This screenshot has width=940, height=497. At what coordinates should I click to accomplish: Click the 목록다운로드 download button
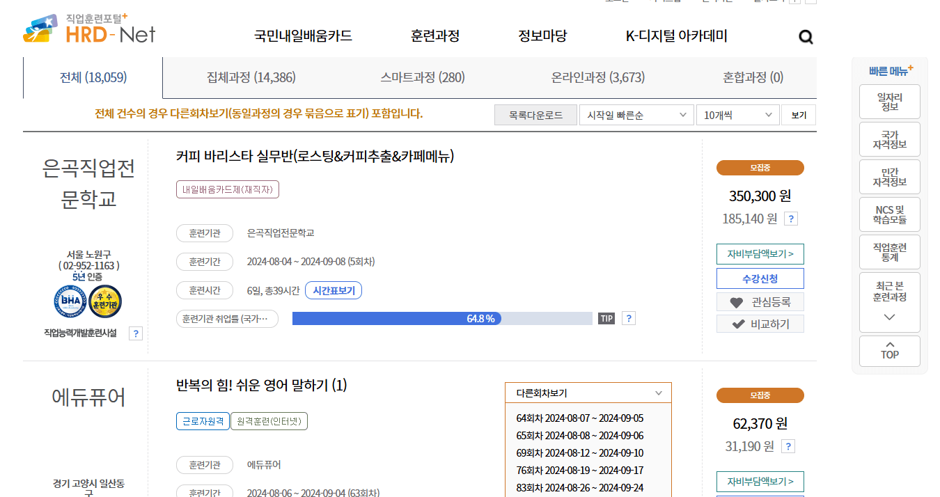click(x=535, y=114)
